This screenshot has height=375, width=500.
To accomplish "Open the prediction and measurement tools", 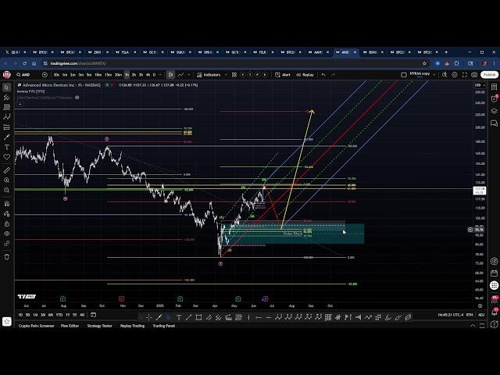I will point(7,127).
